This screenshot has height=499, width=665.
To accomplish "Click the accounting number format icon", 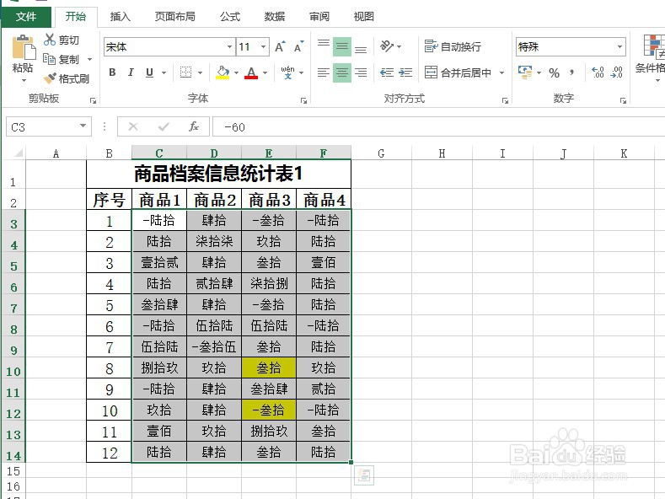I will tap(524, 72).
